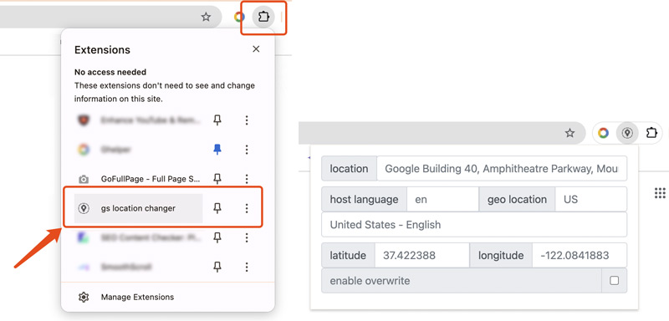Click the SEO Content Checker icon
Image resolution: width=669 pixels, height=321 pixels.
pyautogui.click(x=84, y=238)
